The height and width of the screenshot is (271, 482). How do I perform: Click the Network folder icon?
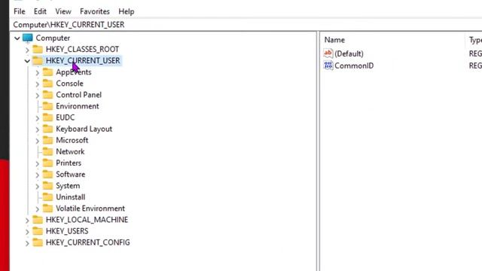point(47,151)
